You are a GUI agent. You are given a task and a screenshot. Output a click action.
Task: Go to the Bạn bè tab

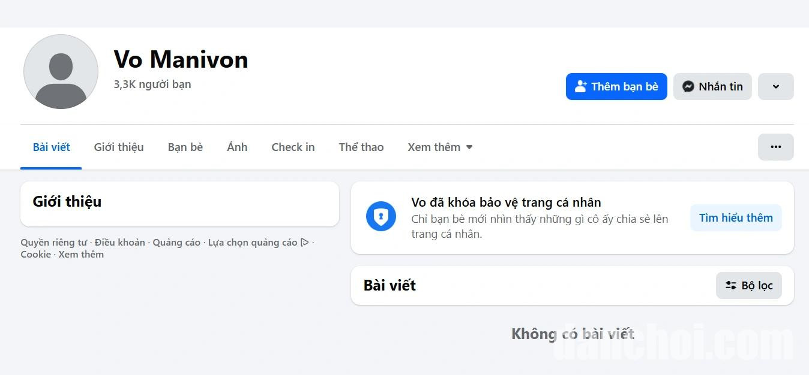(185, 147)
